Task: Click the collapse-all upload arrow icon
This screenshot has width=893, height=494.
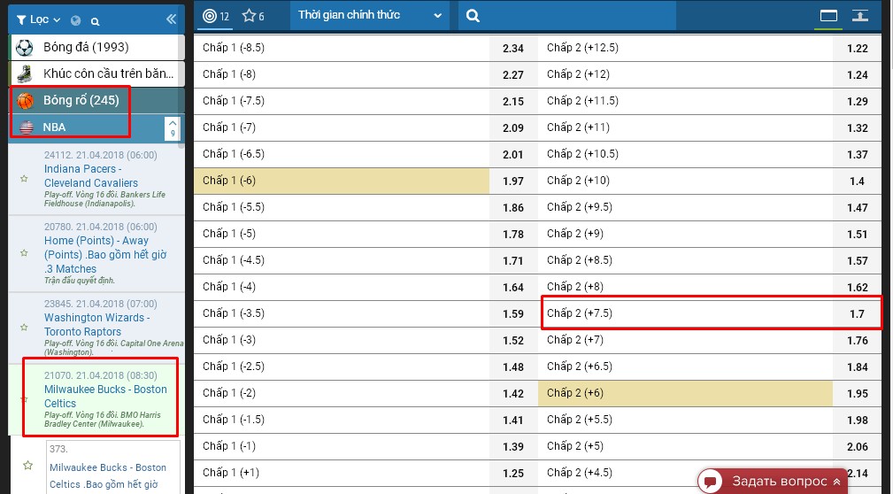Action: pos(860,15)
